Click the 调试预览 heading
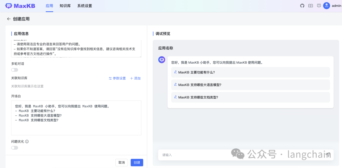 pyautogui.click(x=163, y=34)
